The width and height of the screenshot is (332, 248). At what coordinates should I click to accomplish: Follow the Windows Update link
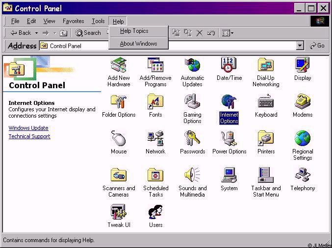tap(28, 128)
